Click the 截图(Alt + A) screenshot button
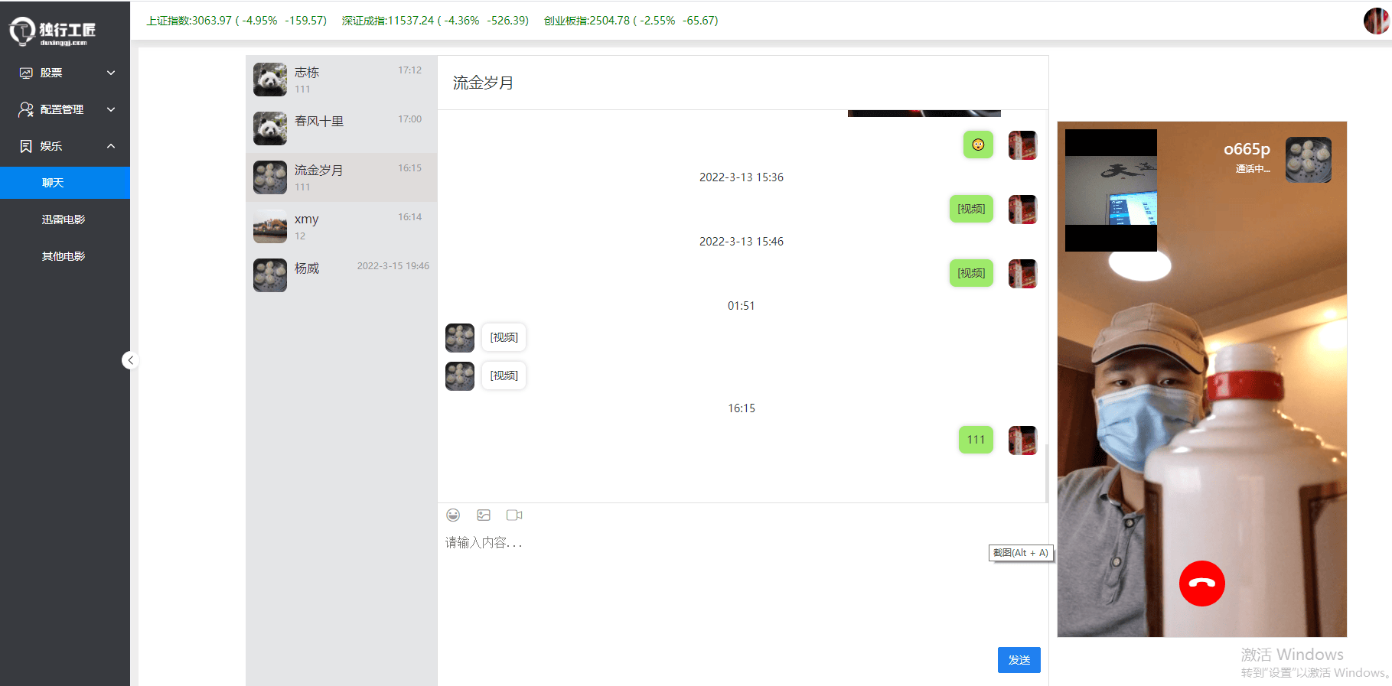1392x686 pixels. pyautogui.click(x=1020, y=553)
